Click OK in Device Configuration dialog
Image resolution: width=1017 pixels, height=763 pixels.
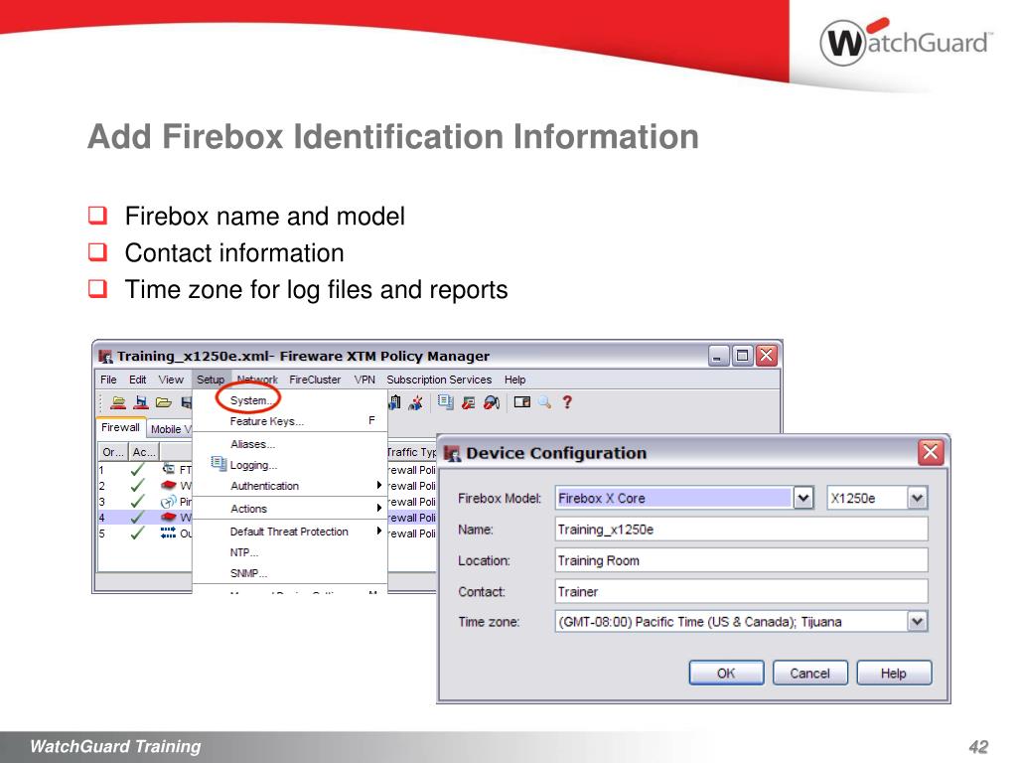(726, 673)
